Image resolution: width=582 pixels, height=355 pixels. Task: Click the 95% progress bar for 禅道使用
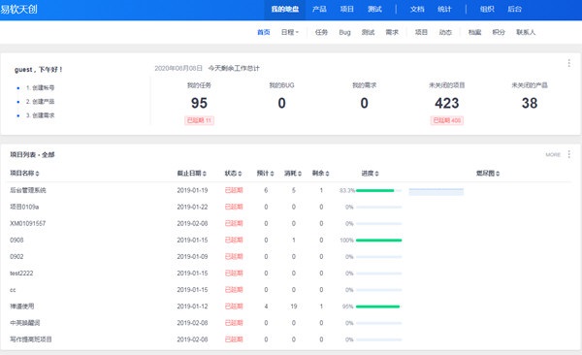[x=378, y=307]
